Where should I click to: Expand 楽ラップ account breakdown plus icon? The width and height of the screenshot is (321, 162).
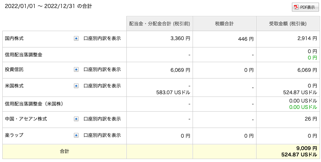[76, 135]
